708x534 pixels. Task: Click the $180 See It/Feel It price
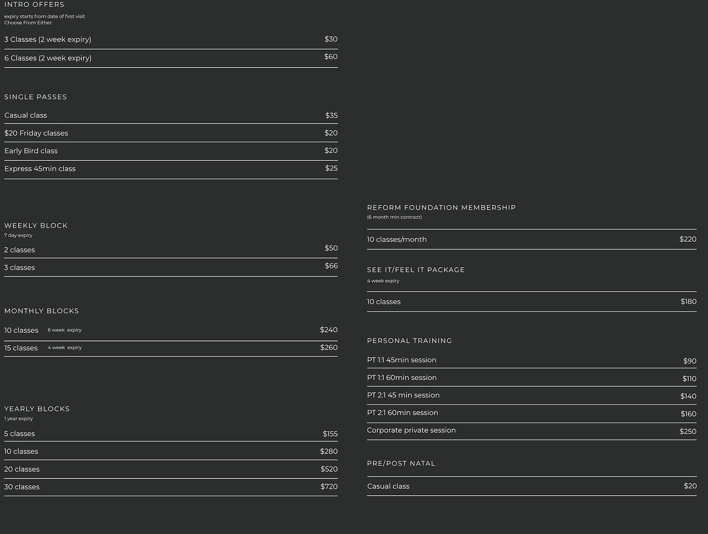[x=688, y=302]
